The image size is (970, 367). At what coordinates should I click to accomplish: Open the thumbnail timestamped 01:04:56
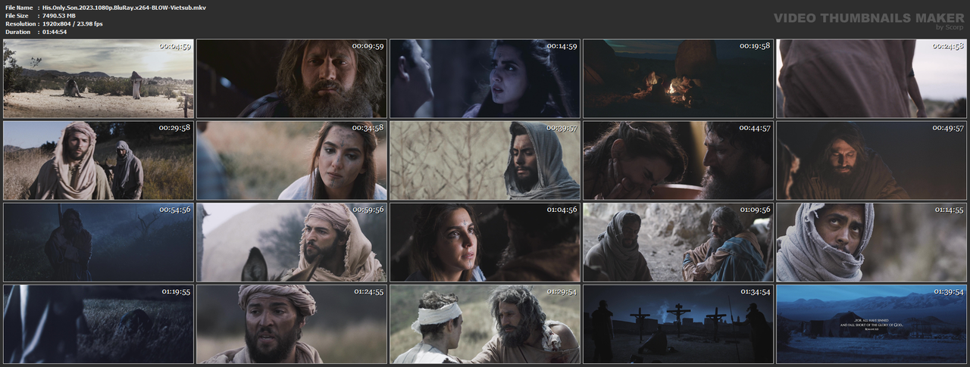coord(485,242)
